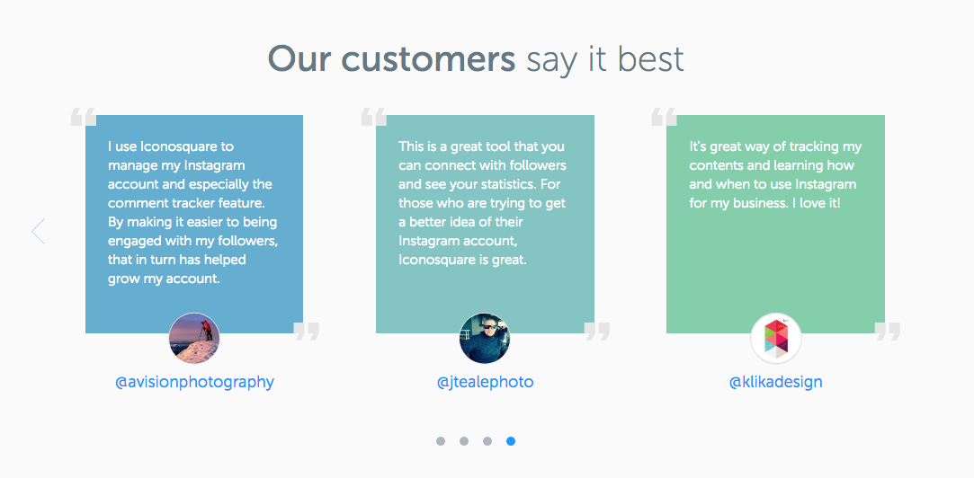The image size is (974, 478).
Task: Select the second carousel pagination dot
Action: coord(464,441)
